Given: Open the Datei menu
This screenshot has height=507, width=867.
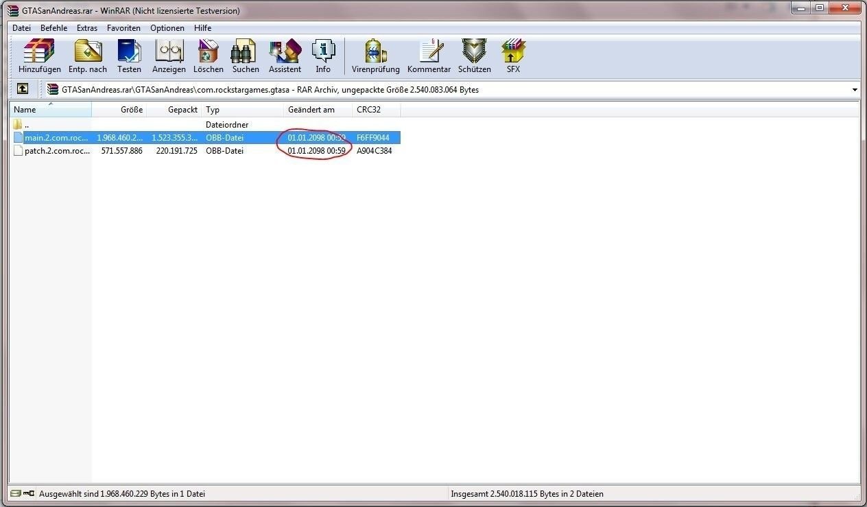Looking at the screenshot, I should (x=22, y=28).
